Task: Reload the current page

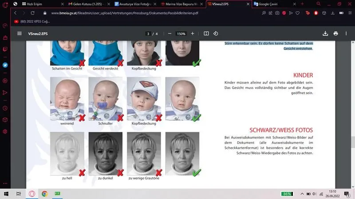Action: [32, 13]
